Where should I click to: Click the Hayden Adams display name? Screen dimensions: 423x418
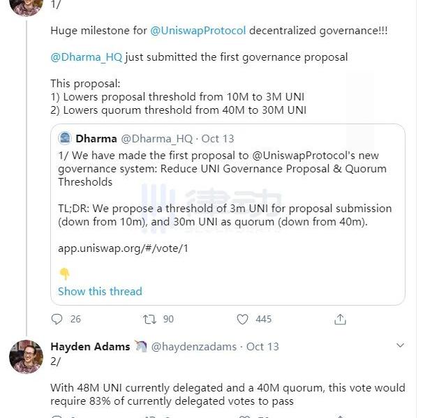pos(90,346)
